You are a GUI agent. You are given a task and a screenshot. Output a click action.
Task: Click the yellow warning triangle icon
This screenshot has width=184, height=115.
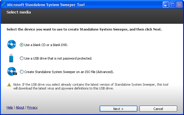click(x=9, y=85)
